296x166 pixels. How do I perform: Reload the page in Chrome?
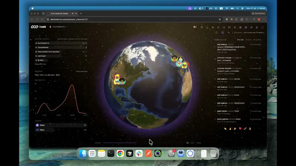42,20
